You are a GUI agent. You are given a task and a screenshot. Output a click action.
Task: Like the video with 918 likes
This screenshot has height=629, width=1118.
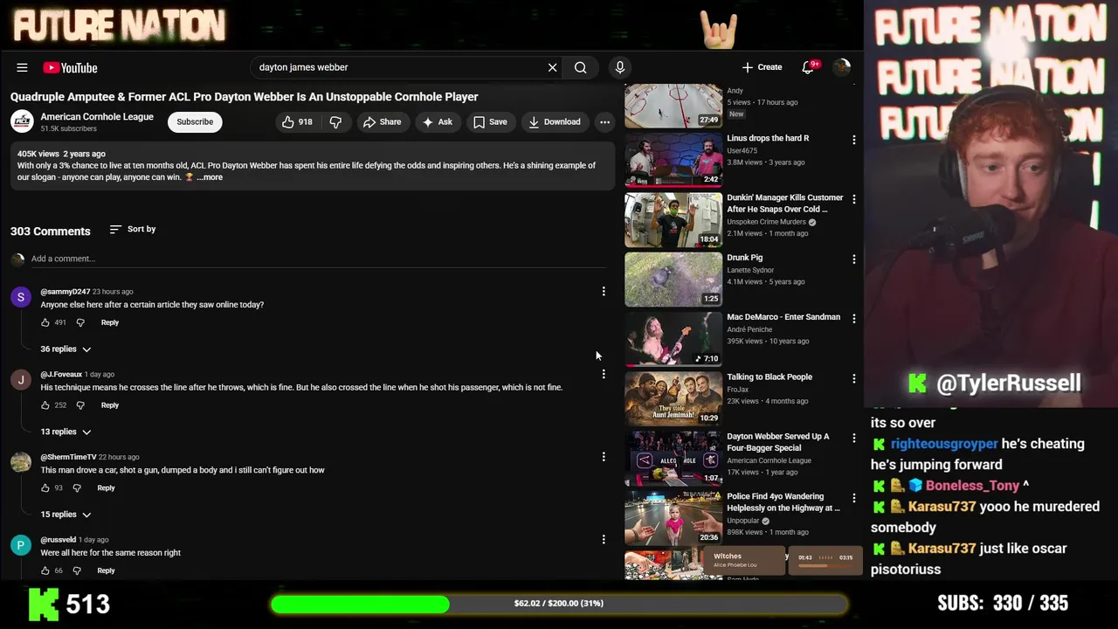click(x=297, y=122)
